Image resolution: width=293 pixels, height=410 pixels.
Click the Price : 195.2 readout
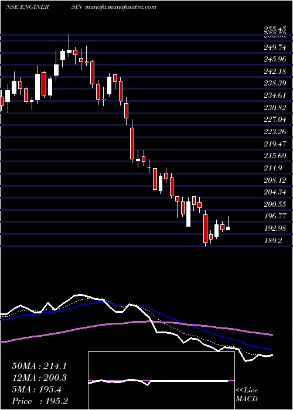pos(40,401)
